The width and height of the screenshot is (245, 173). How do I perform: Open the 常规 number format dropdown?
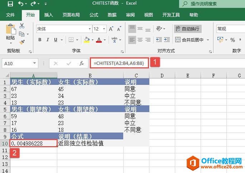click(229, 29)
